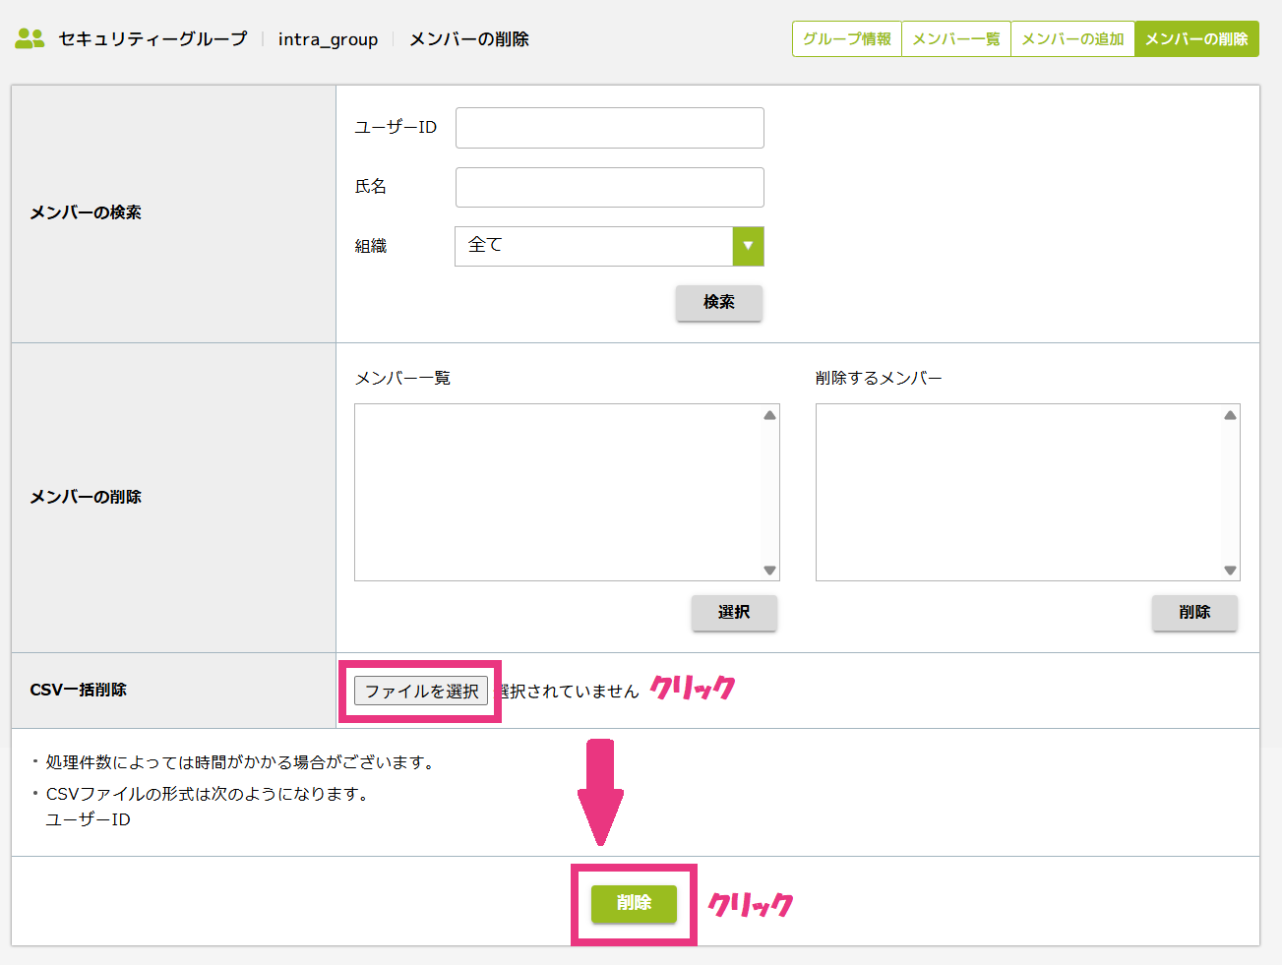The width and height of the screenshot is (1282, 965).
Task: Click the green dropdown arrow for 組織
Action: click(x=748, y=246)
